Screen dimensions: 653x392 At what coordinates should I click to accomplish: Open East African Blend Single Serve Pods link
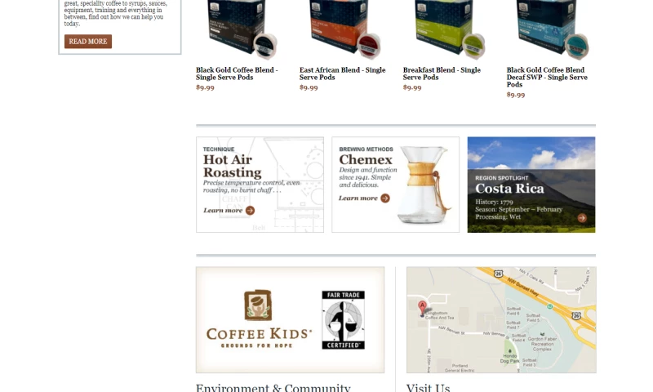point(342,73)
